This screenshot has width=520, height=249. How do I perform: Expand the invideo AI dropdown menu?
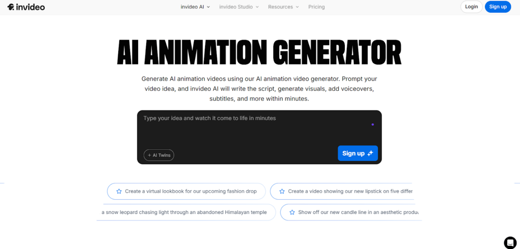[x=196, y=7]
